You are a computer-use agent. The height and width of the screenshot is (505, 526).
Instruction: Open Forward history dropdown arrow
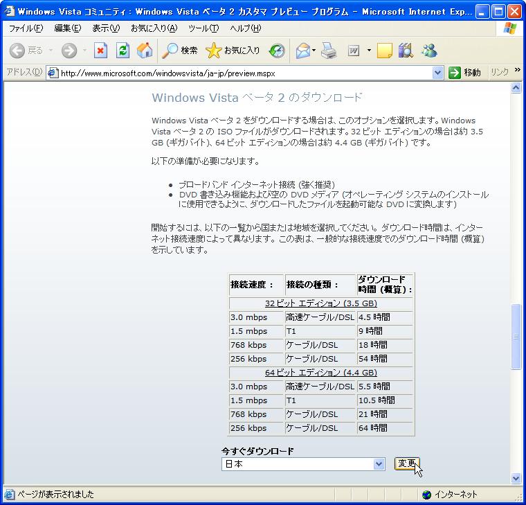(84, 51)
